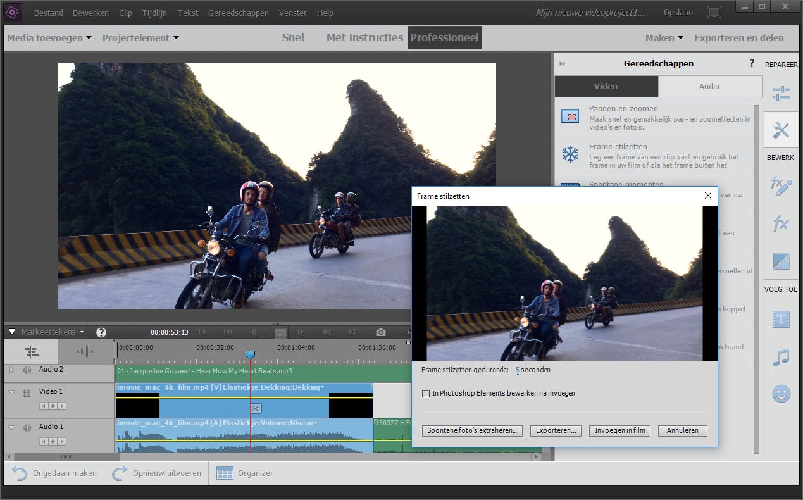Expand the Audio 2 track
Image resolution: width=803 pixels, height=500 pixels.
[11, 370]
